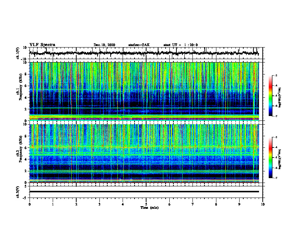
Task: Click the ch.2 'Frequency (kHz)' axis label
Action: click(21, 149)
